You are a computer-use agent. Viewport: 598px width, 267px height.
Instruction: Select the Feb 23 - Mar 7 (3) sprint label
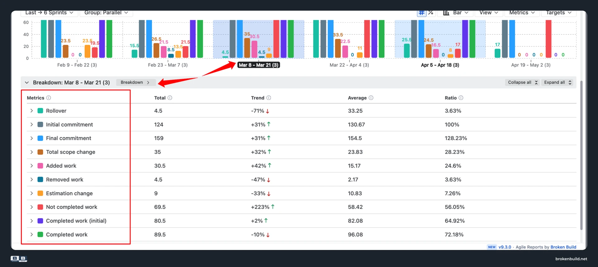(168, 65)
